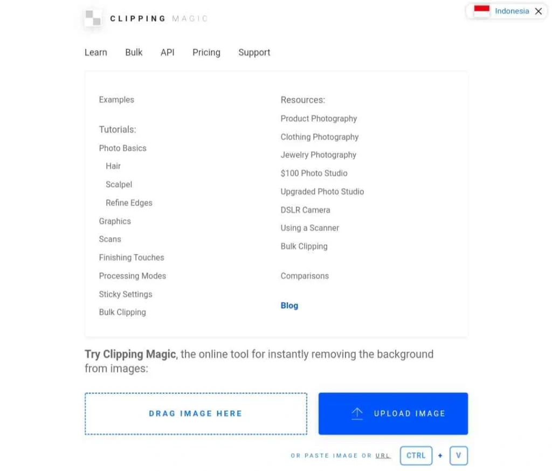This screenshot has width=552, height=471.
Task: Open the Processing Modes tutorial
Action: pos(133,276)
